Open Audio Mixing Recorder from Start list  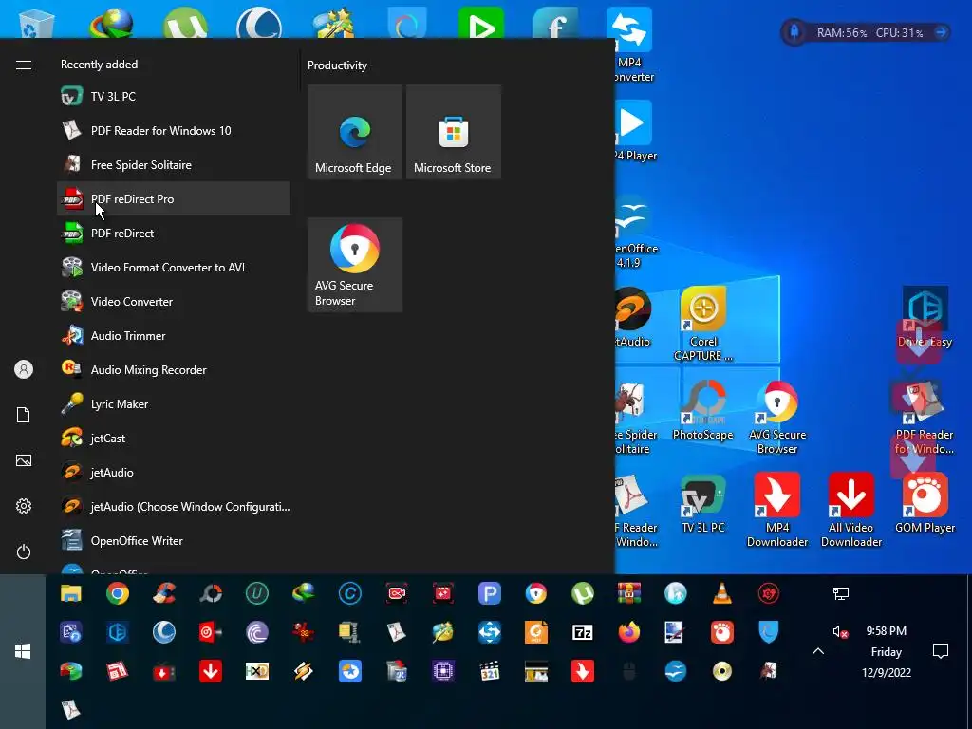click(174, 370)
